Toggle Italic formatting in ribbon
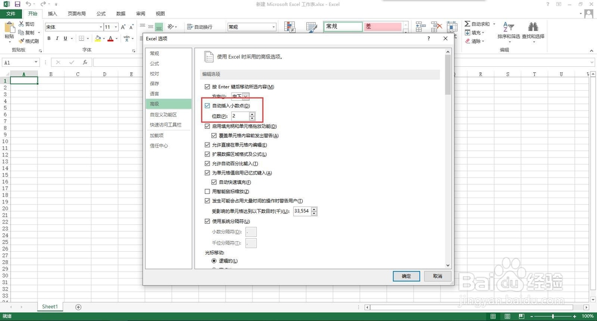The image size is (597, 321). pos(57,38)
